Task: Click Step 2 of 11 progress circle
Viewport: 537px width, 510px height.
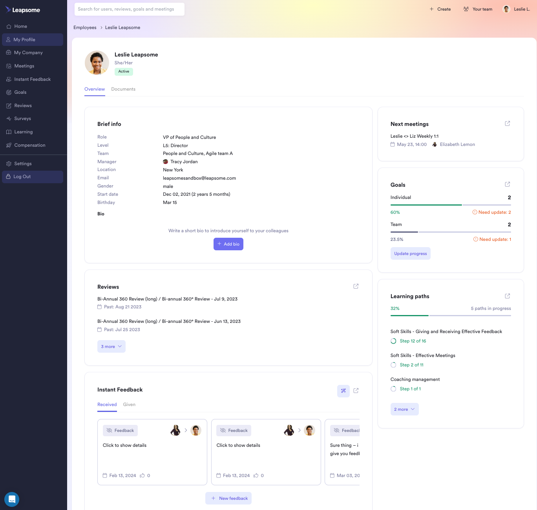Action: click(393, 365)
